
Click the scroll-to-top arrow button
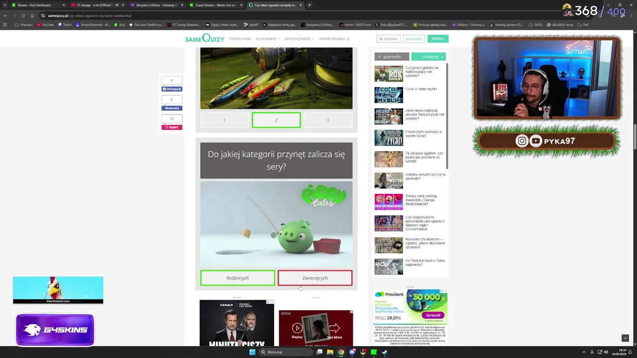click(x=625, y=338)
